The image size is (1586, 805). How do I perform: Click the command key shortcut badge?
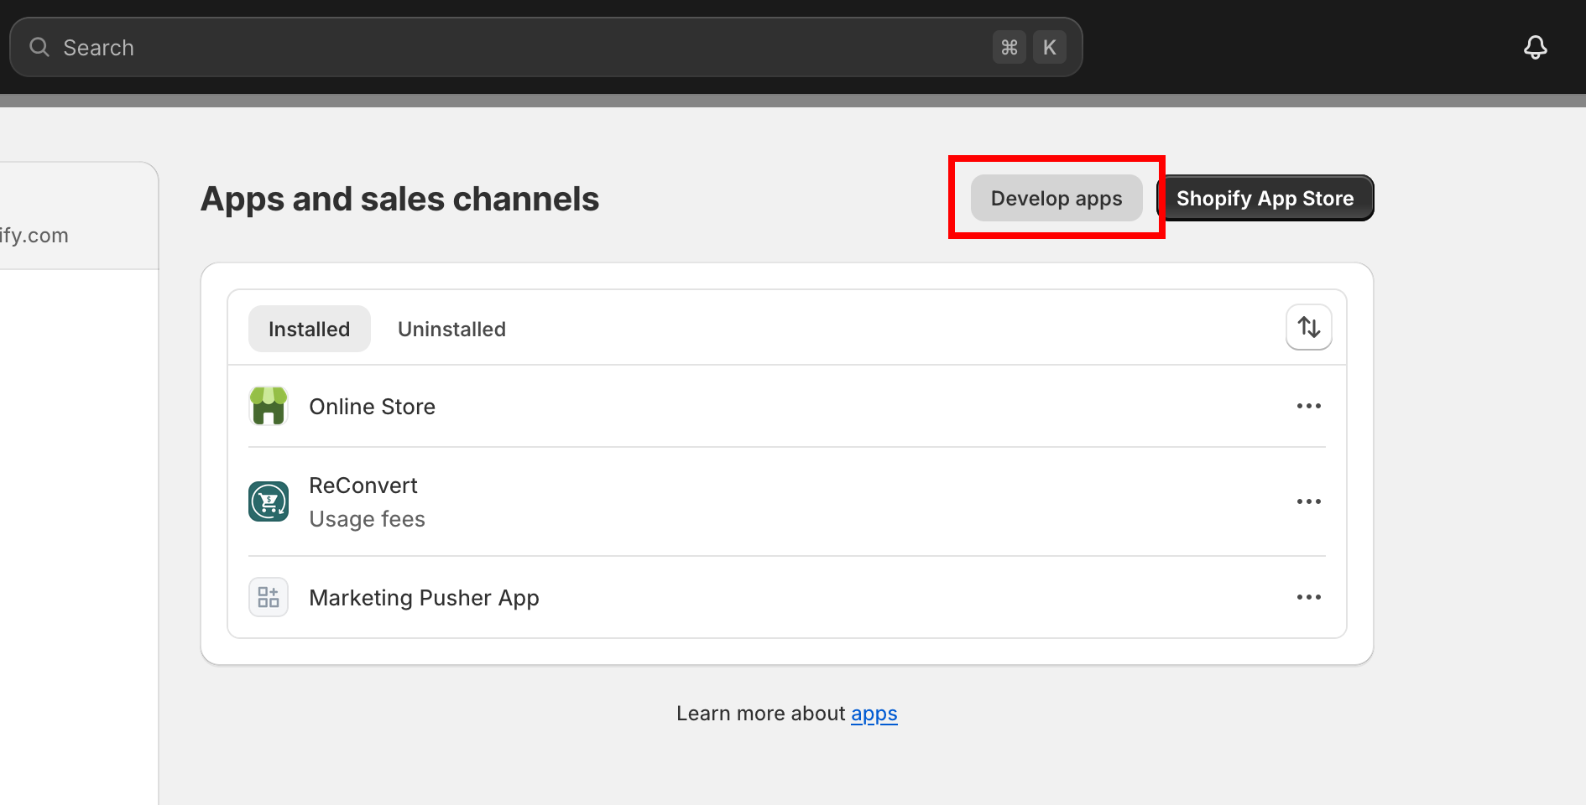pos(1009,47)
